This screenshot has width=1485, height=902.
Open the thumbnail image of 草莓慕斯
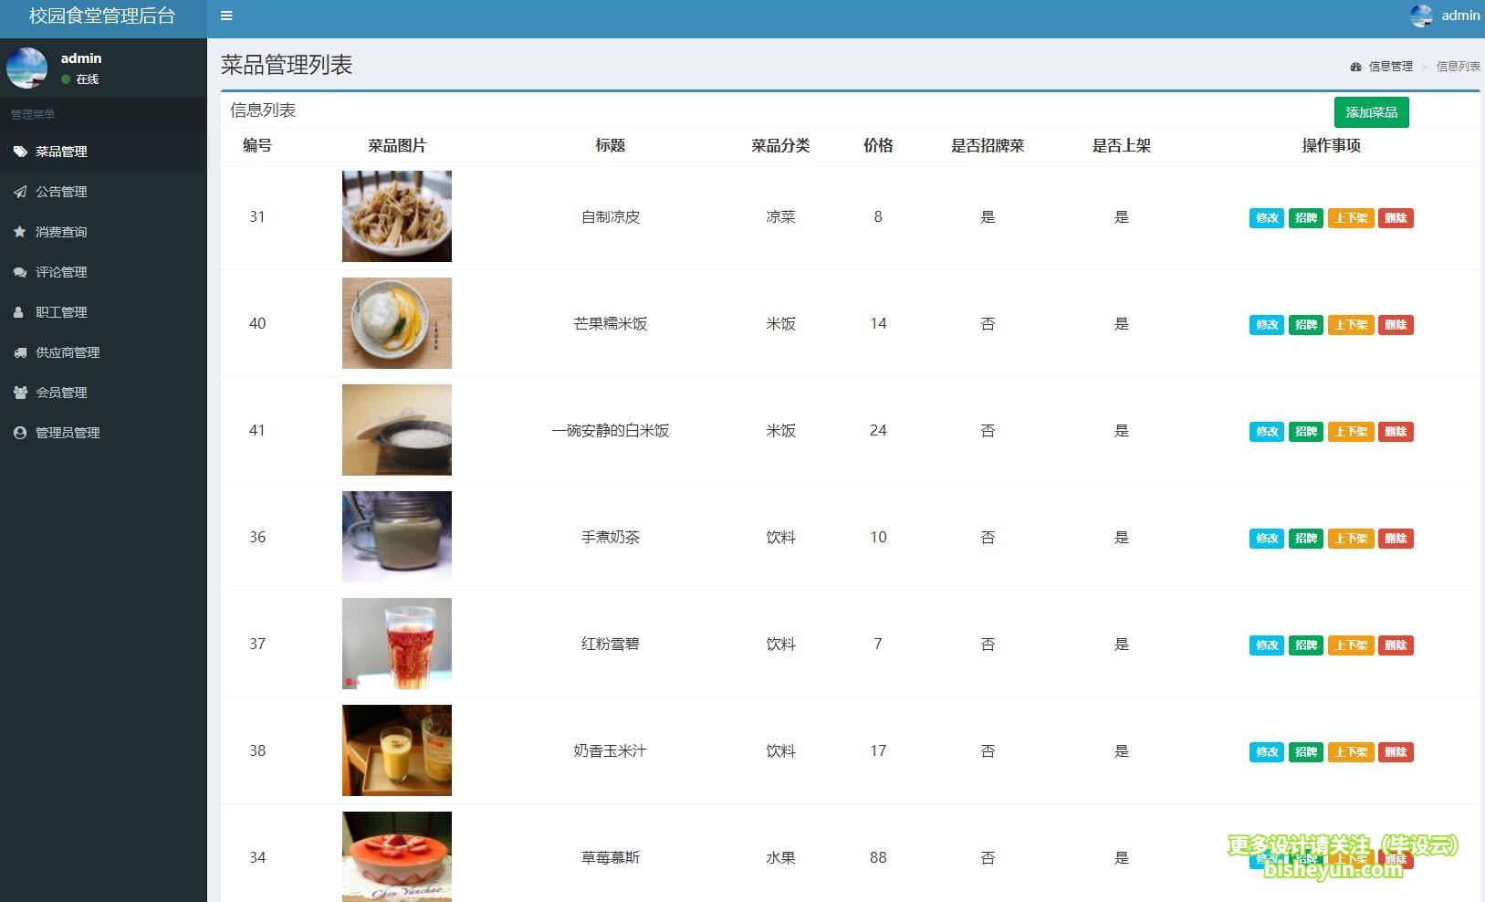[x=396, y=856]
